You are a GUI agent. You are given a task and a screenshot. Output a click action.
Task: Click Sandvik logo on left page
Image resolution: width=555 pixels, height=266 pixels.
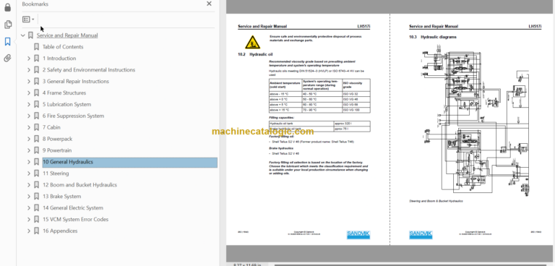pos(358,234)
